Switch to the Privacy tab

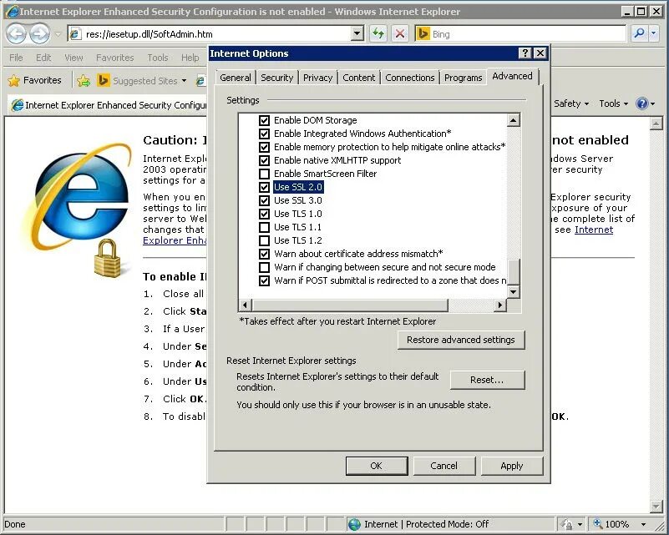pos(317,78)
